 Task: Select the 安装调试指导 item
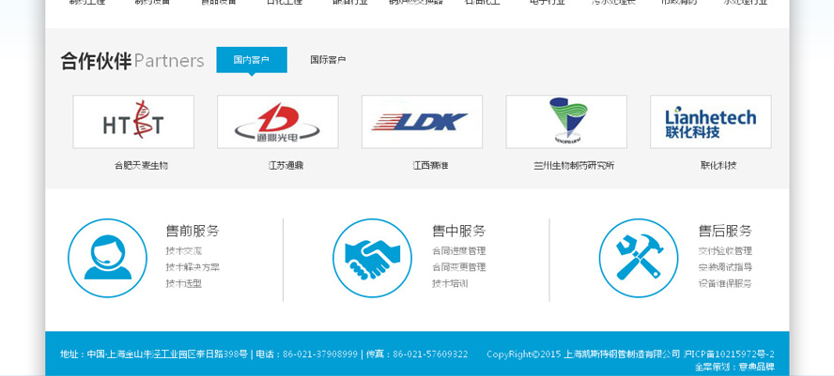725,267
